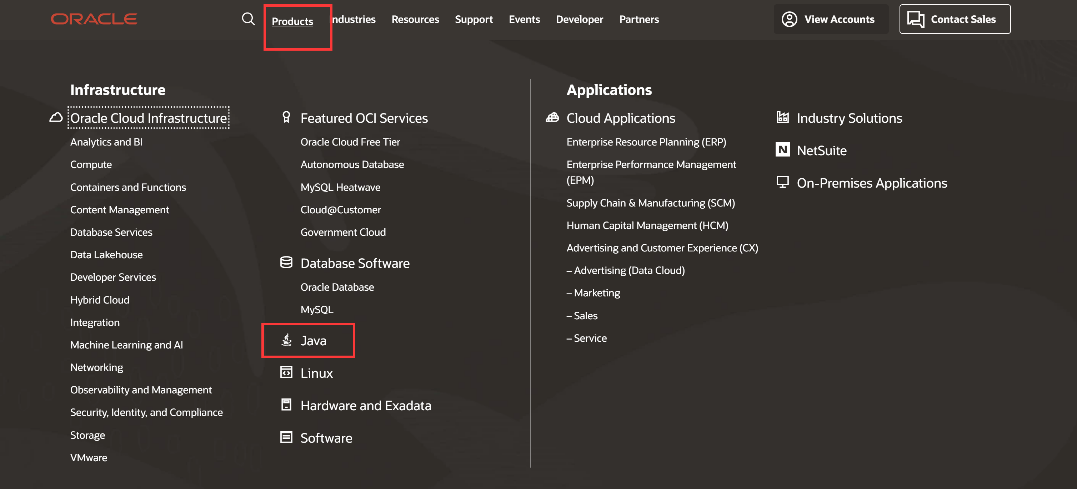Select the Java coffee cup icon
The width and height of the screenshot is (1077, 489).
286,340
